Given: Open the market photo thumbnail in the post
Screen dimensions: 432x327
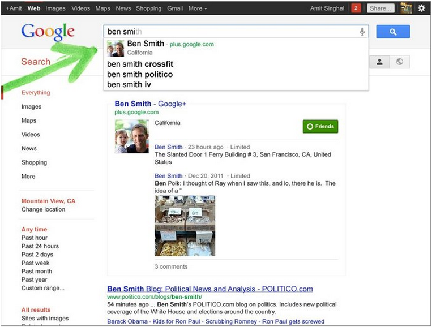Looking at the screenshot, I should click(185, 226).
